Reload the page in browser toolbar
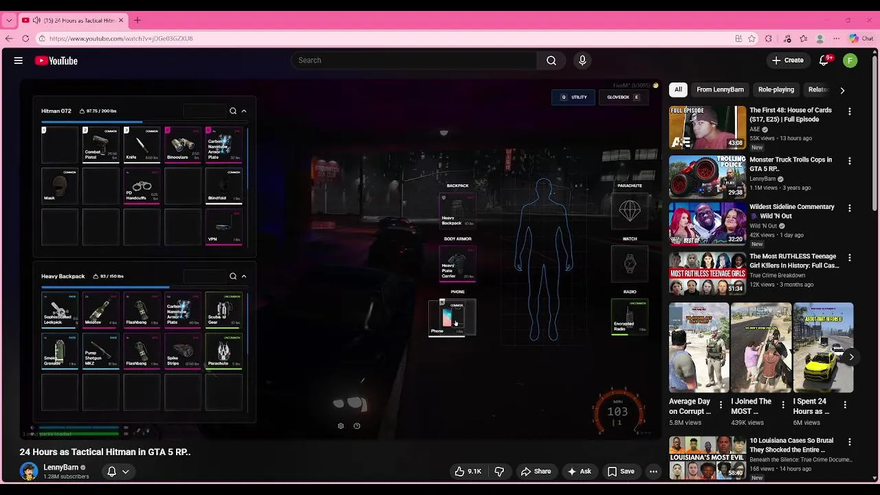The image size is (880, 495). pos(26,38)
